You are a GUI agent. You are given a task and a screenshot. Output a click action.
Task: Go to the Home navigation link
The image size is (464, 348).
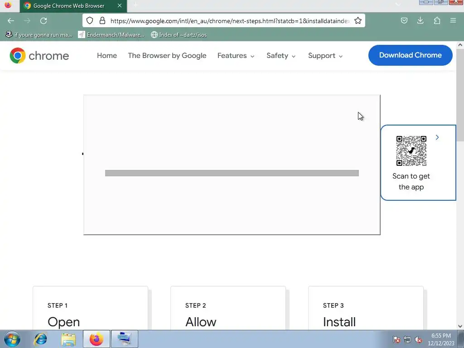[107, 56]
